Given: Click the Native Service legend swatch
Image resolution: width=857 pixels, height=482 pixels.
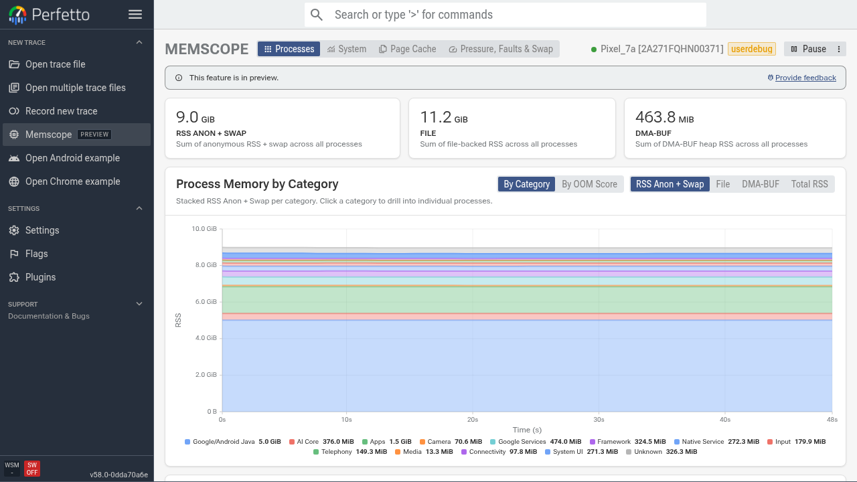Looking at the screenshot, I should 677,442.
